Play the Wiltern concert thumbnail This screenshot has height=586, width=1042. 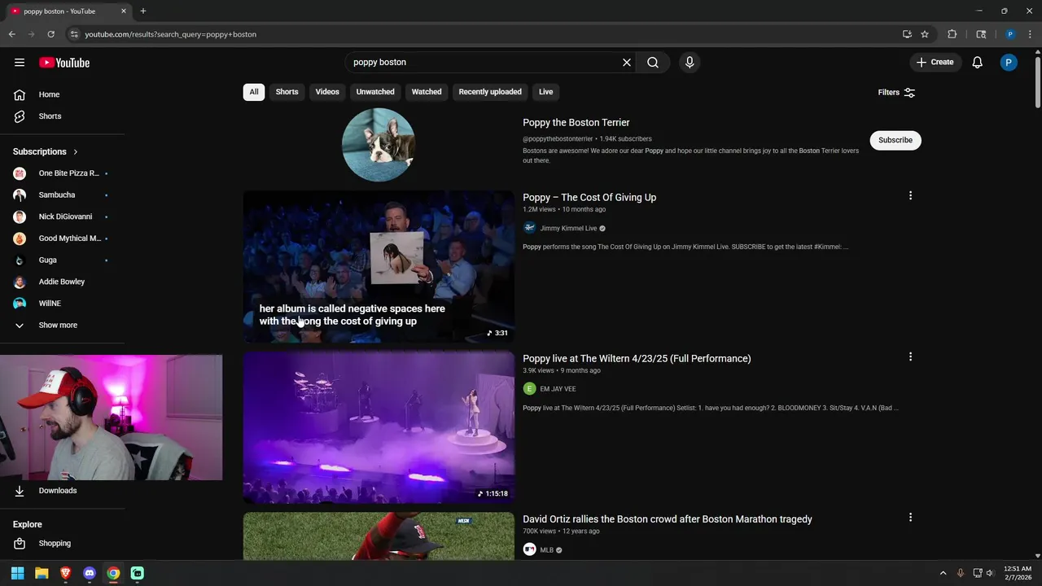coord(379,427)
